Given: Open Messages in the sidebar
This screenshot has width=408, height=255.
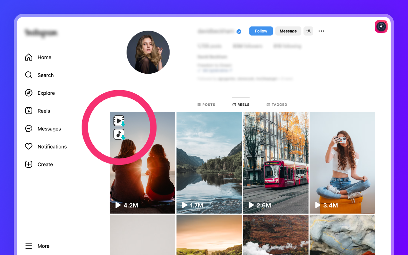Looking at the screenshot, I should tap(43, 129).
